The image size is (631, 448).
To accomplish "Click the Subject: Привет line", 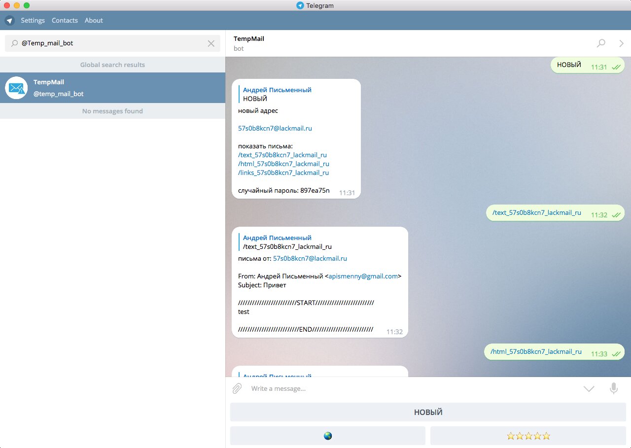I will click(x=262, y=285).
